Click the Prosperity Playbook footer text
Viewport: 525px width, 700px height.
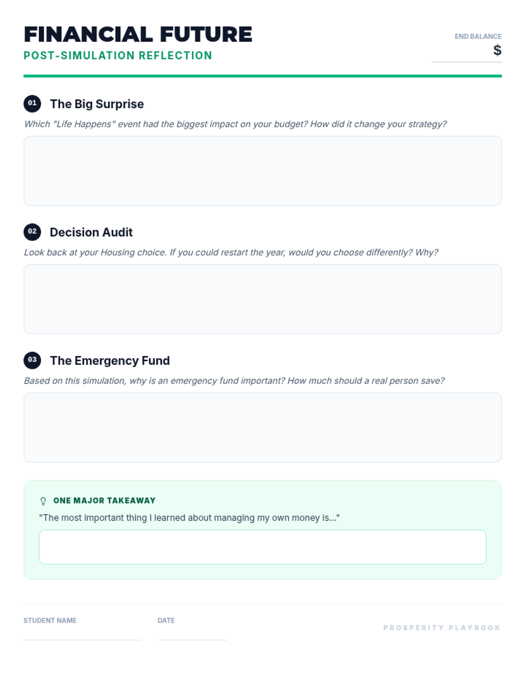(442, 628)
